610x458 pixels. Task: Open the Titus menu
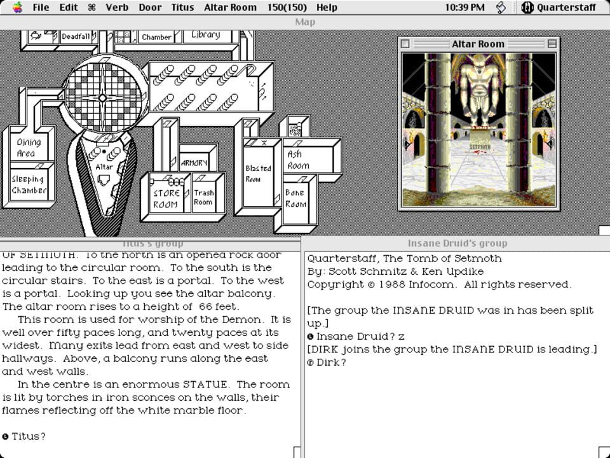[182, 7]
